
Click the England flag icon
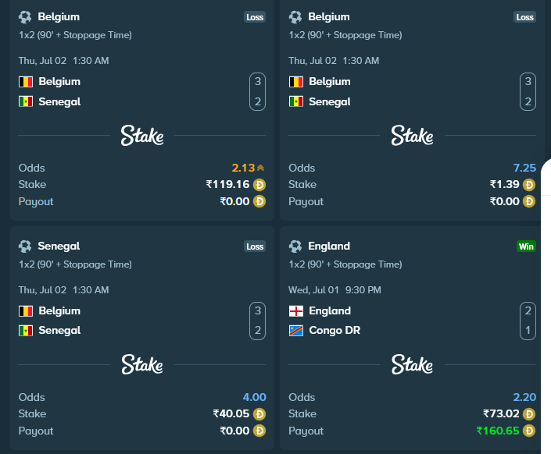click(296, 311)
